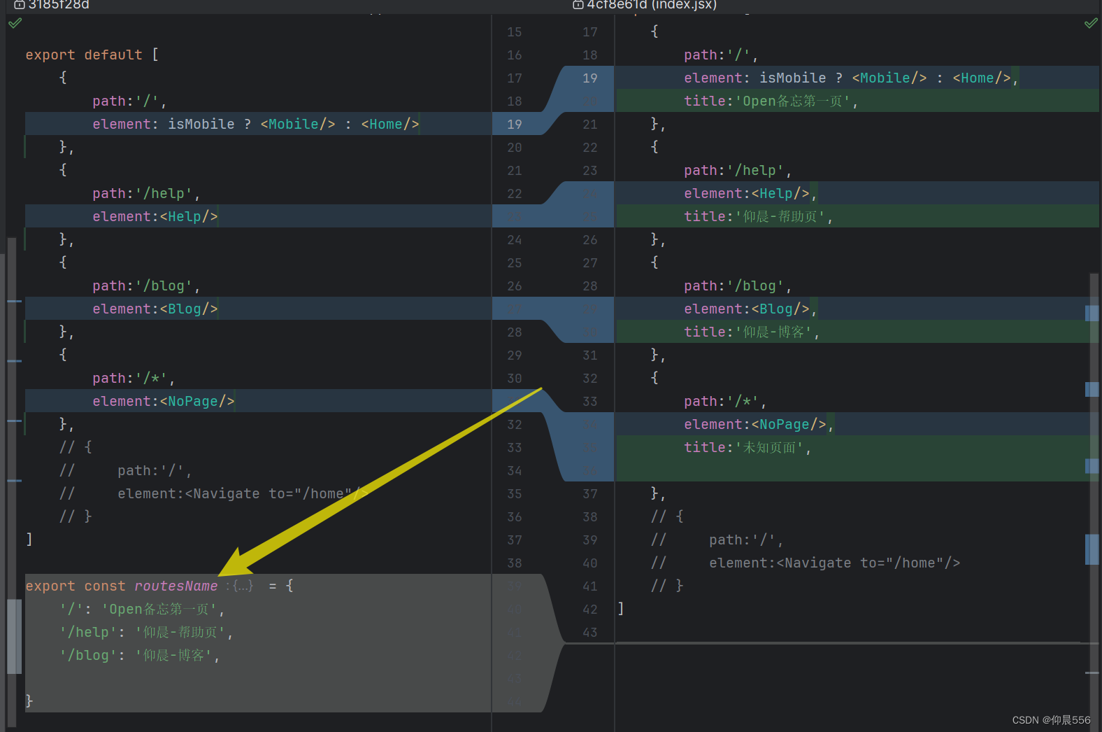
Task: Click commented Navigate line in left pane
Action: (x=213, y=493)
